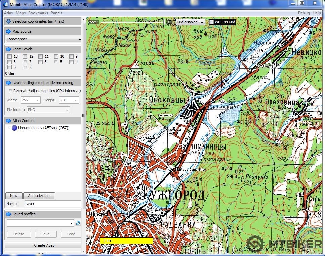
Task: Click the Atlas Content panel arrow icon
Action: [x=9, y=121]
